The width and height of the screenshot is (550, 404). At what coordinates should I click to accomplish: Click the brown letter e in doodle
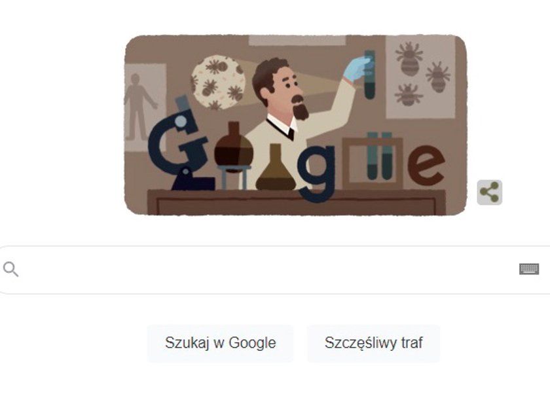pyautogui.click(x=426, y=165)
